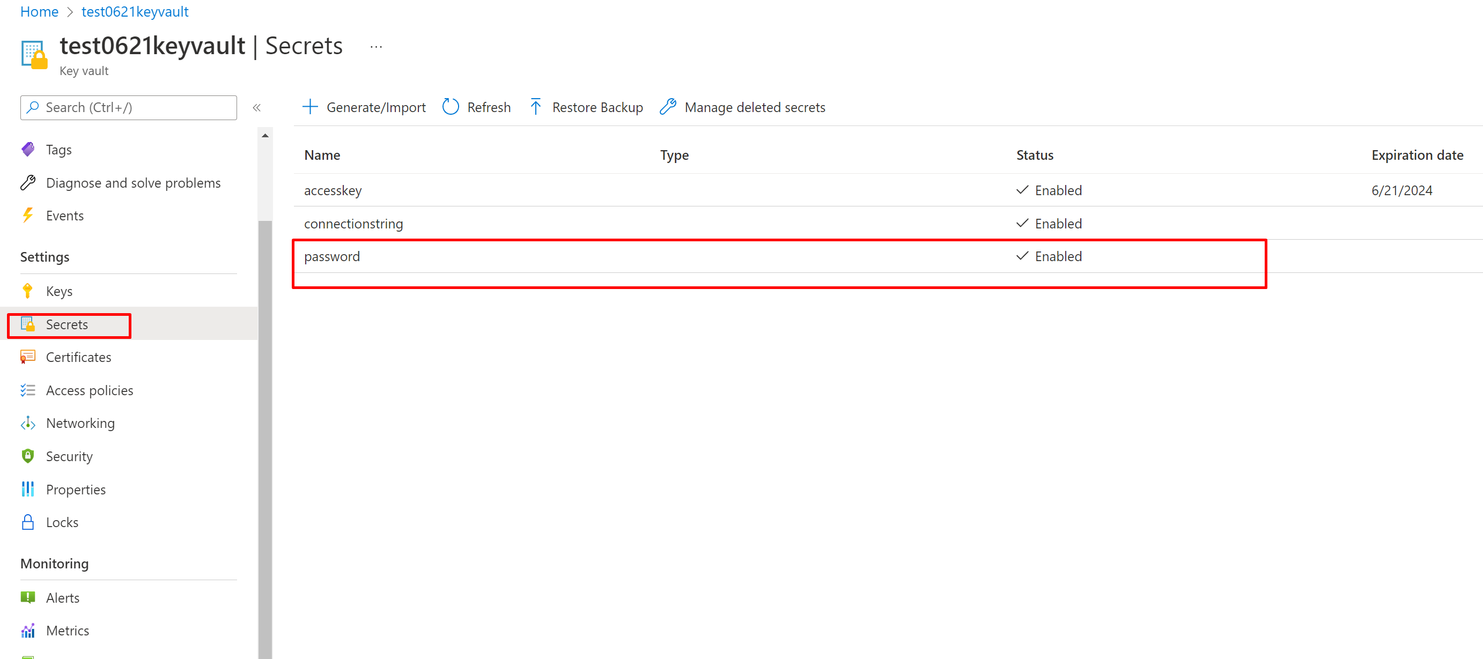The width and height of the screenshot is (1483, 659).
Task: Collapse the sidebar with double chevron
Action: click(x=257, y=108)
